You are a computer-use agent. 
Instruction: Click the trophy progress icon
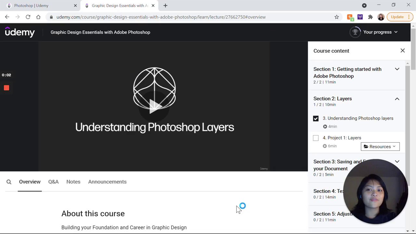(x=355, y=32)
